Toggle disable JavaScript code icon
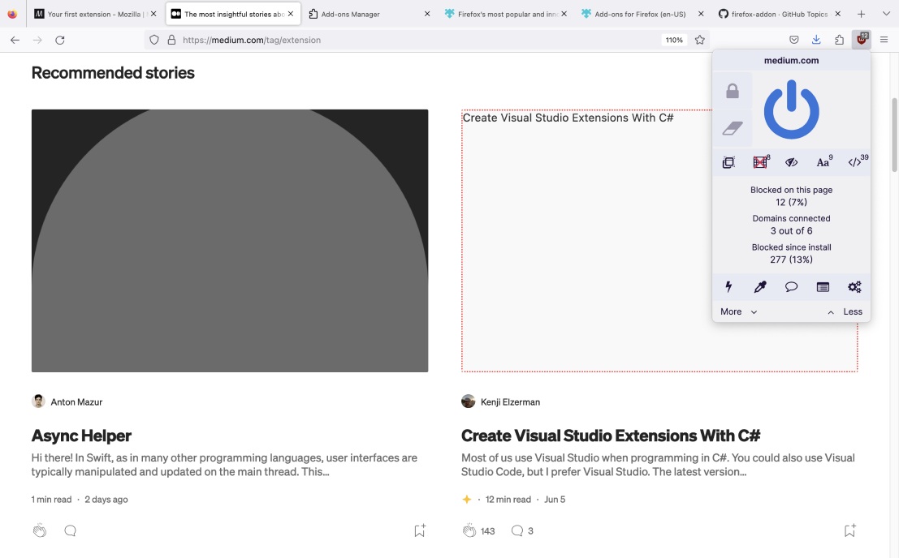This screenshot has width=899, height=558. 855,162
